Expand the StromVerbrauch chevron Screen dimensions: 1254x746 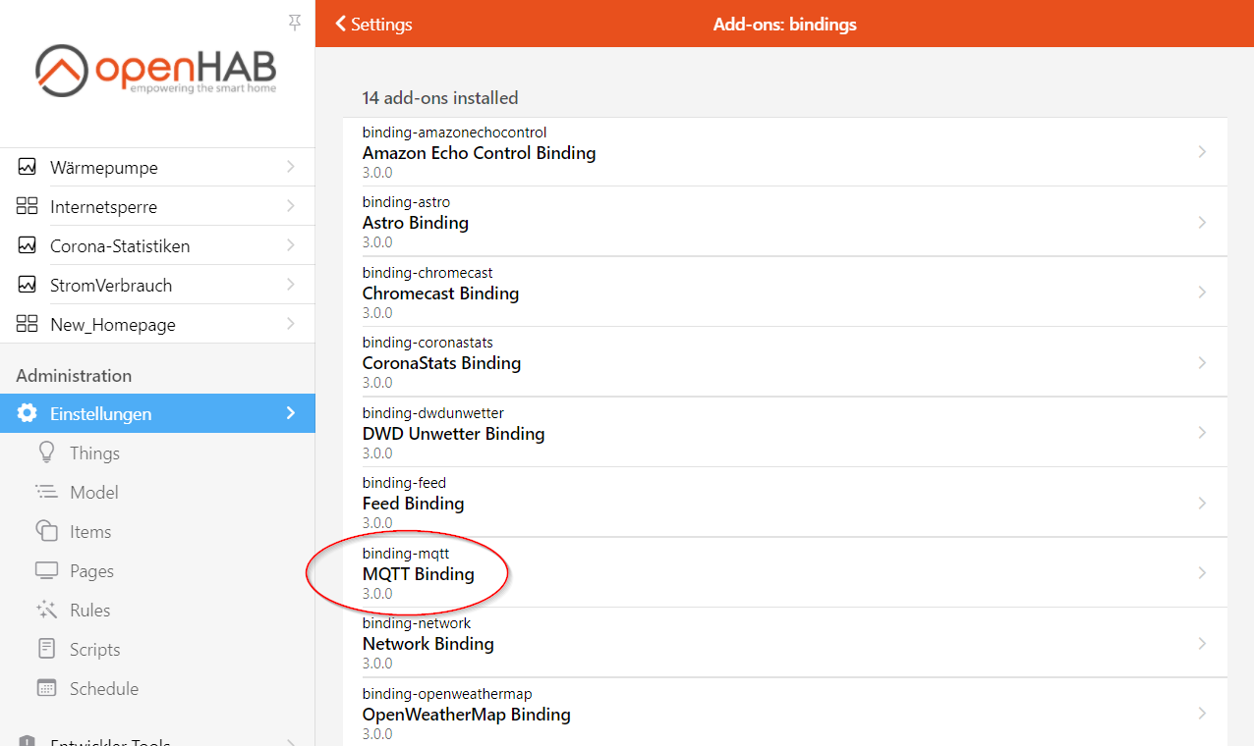click(x=290, y=285)
